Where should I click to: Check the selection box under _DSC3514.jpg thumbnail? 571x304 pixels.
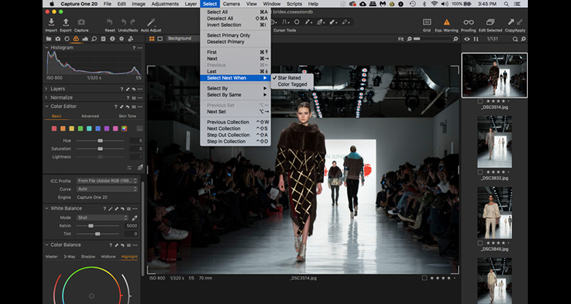pyautogui.click(x=480, y=101)
